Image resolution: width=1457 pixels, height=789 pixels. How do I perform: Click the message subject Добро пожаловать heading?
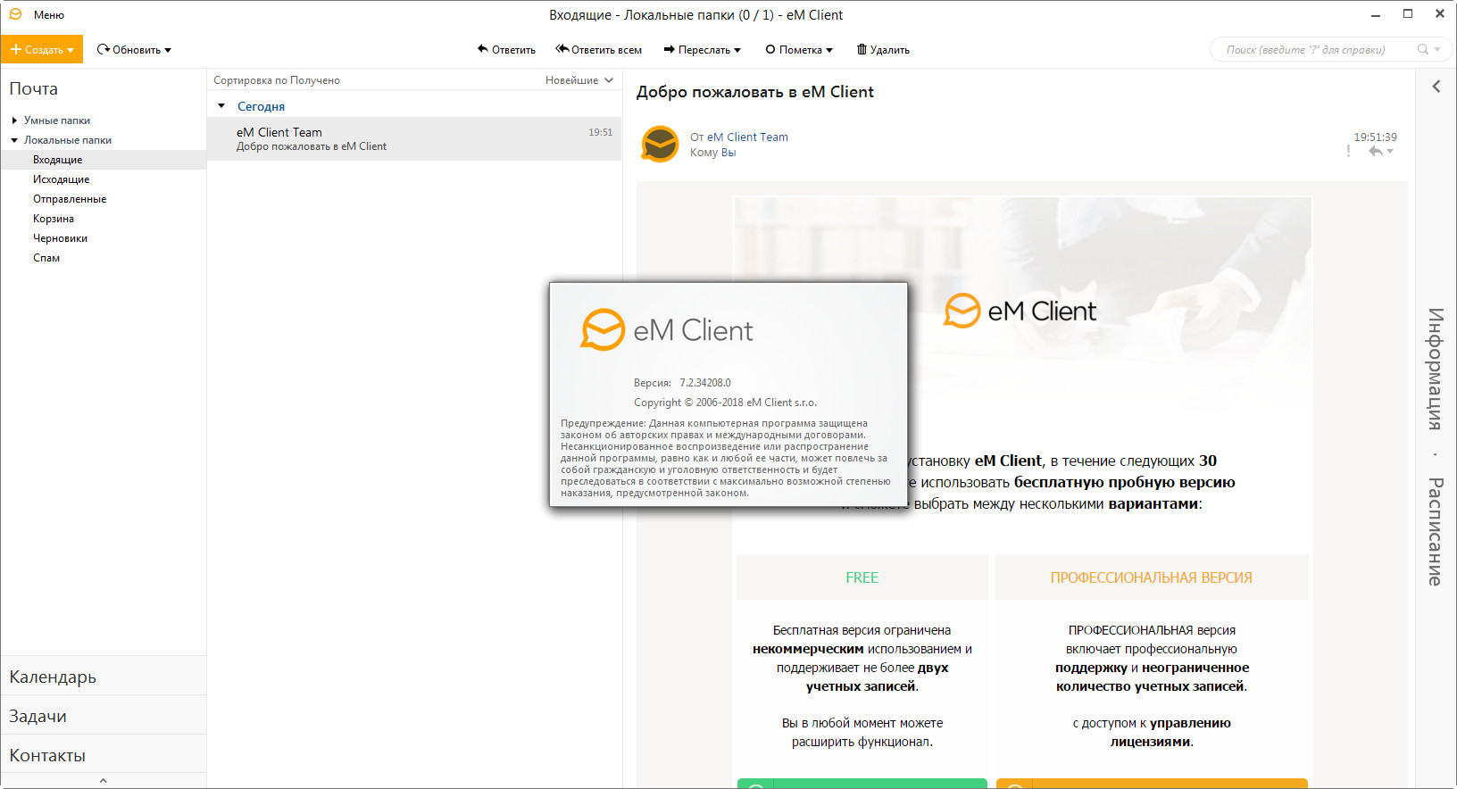pyautogui.click(x=755, y=92)
